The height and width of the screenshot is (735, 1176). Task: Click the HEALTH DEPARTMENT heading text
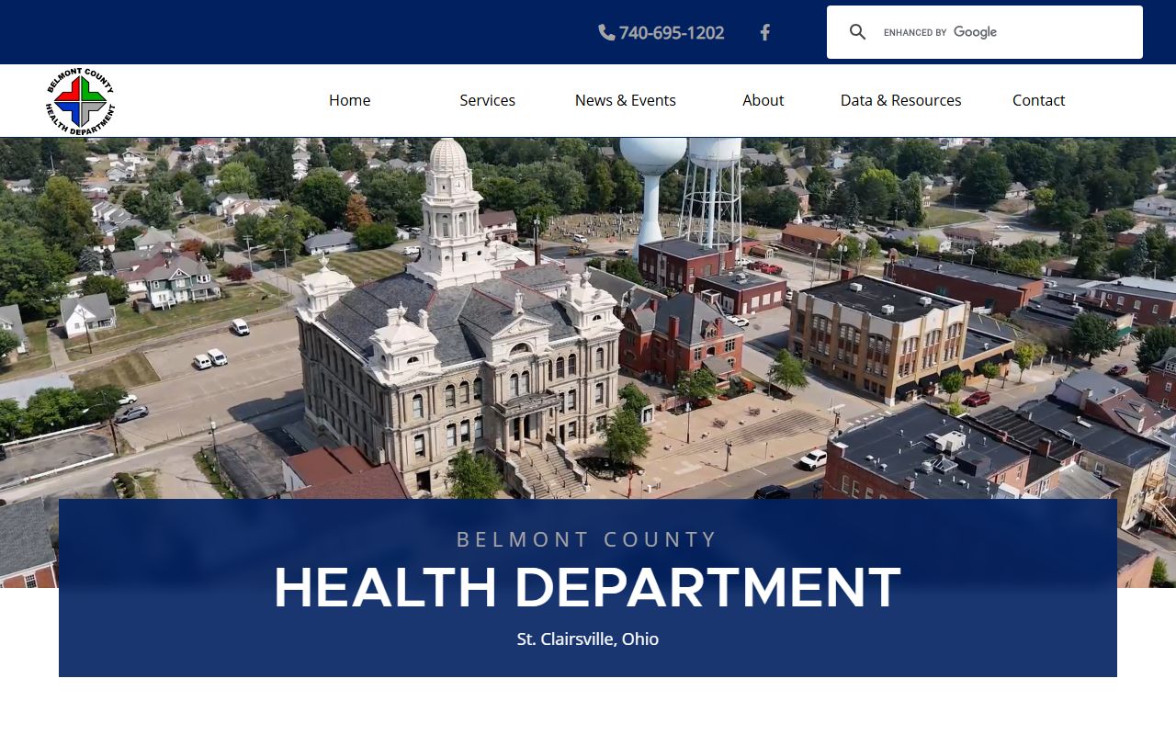click(x=588, y=588)
